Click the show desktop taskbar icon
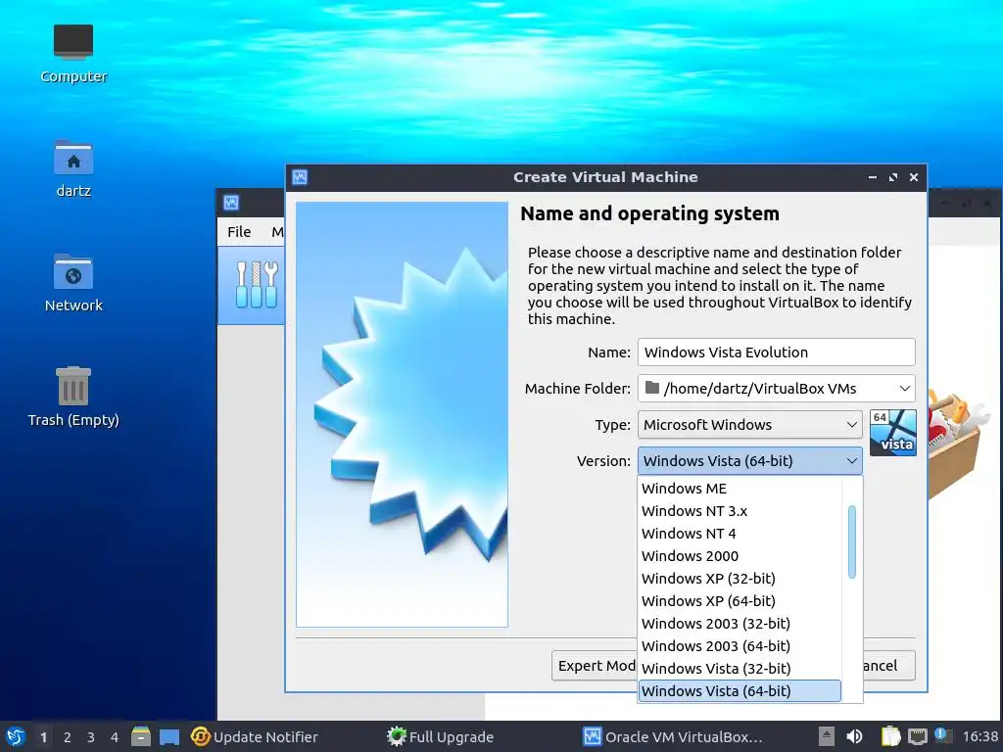 pyautogui.click(x=168, y=736)
